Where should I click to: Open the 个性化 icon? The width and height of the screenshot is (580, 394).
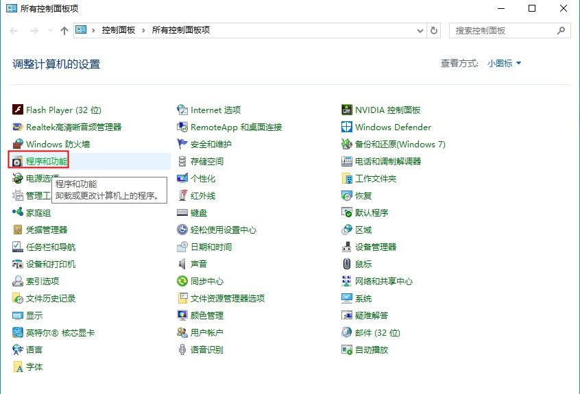(182, 179)
